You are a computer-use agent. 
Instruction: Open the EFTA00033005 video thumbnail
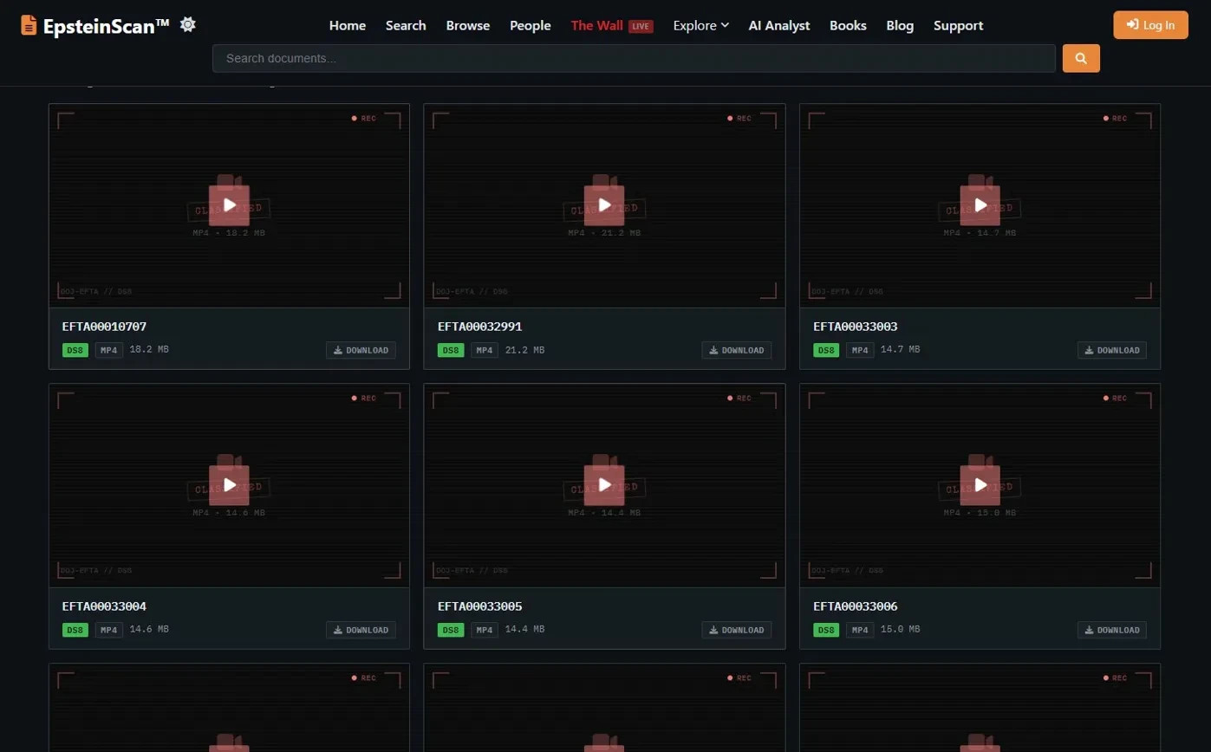pyautogui.click(x=604, y=485)
